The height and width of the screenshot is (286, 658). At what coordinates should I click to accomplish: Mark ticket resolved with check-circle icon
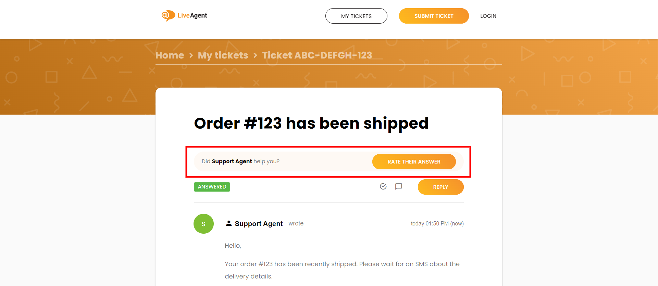(x=383, y=186)
